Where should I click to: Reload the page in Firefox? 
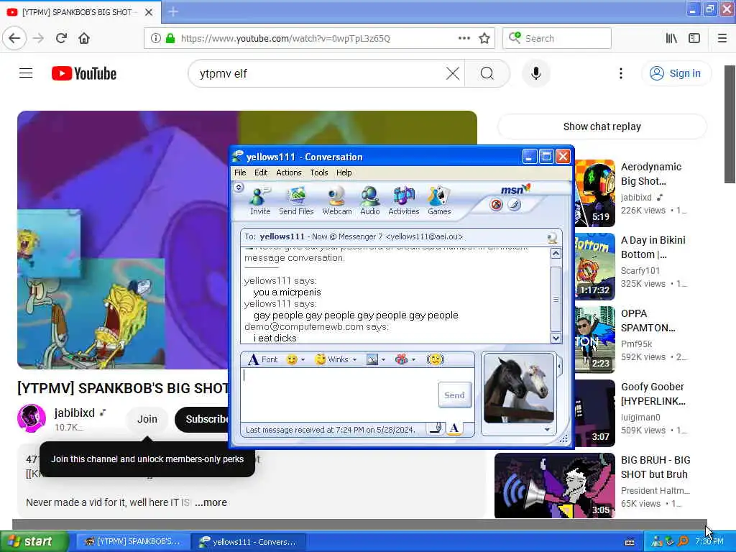pyautogui.click(x=61, y=39)
